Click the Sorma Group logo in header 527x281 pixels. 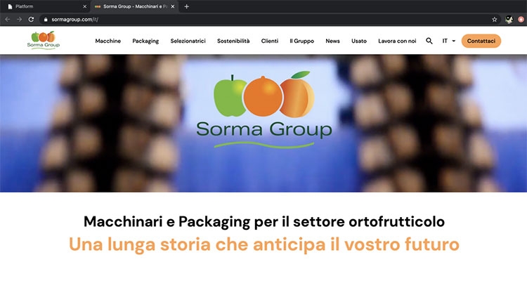(x=44, y=40)
